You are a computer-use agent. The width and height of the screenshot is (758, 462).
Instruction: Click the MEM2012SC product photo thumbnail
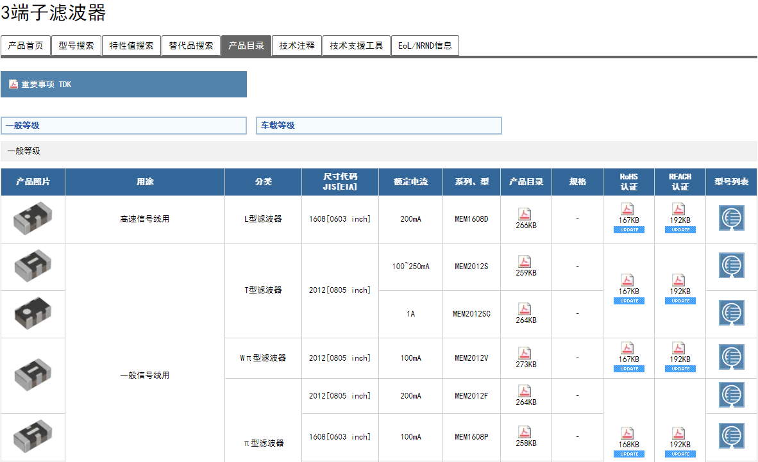33,313
